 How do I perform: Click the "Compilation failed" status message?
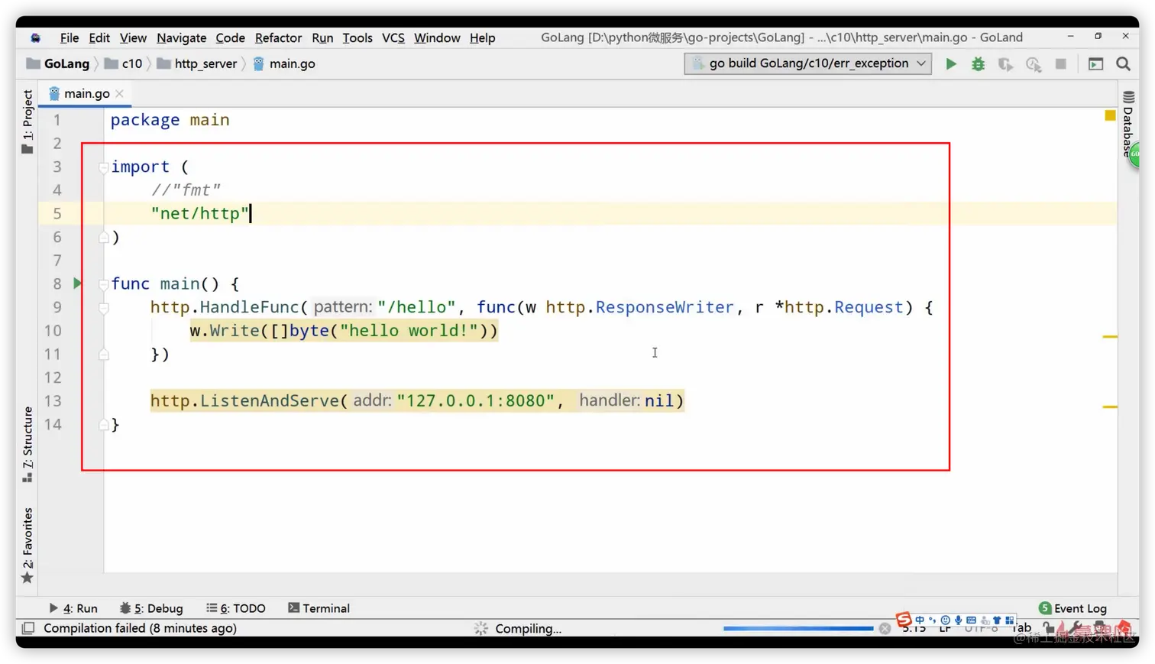[x=140, y=628]
